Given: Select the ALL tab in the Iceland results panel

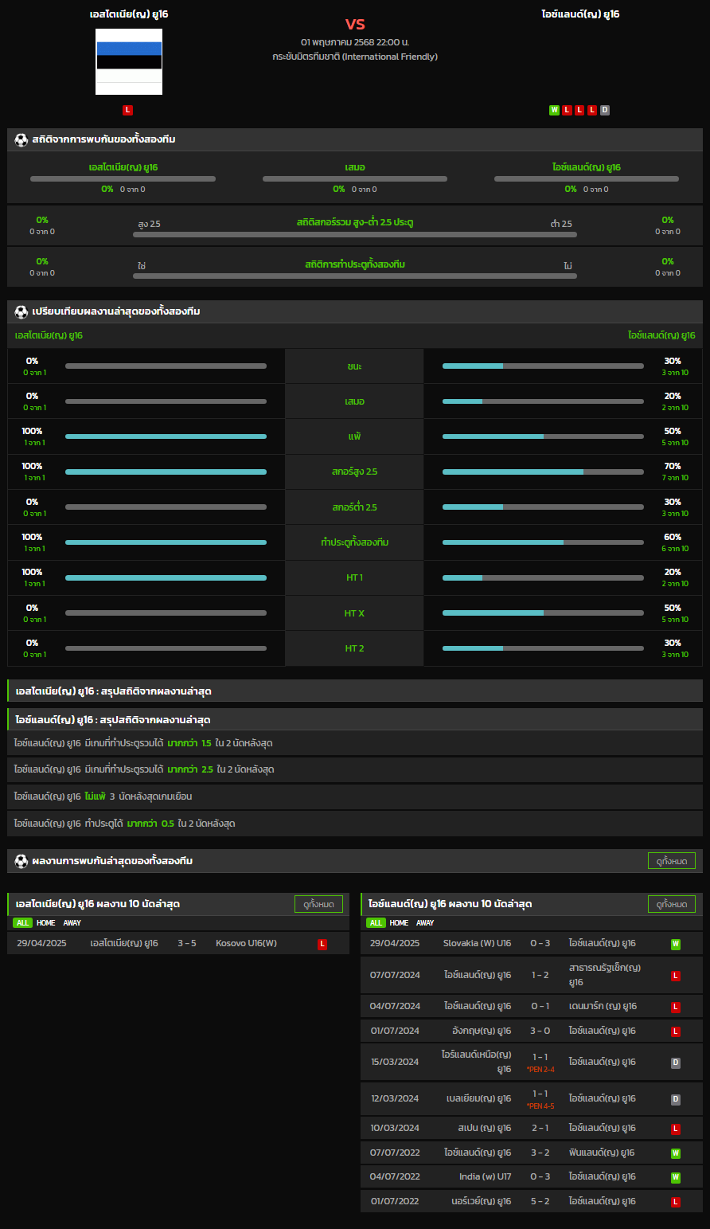Looking at the screenshot, I should click(376, 922).
